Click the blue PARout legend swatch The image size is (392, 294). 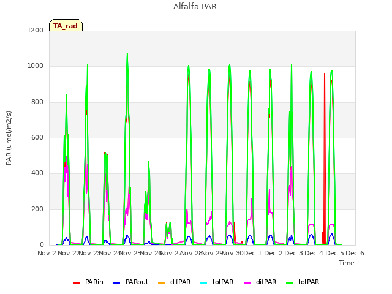coord(117,283)
